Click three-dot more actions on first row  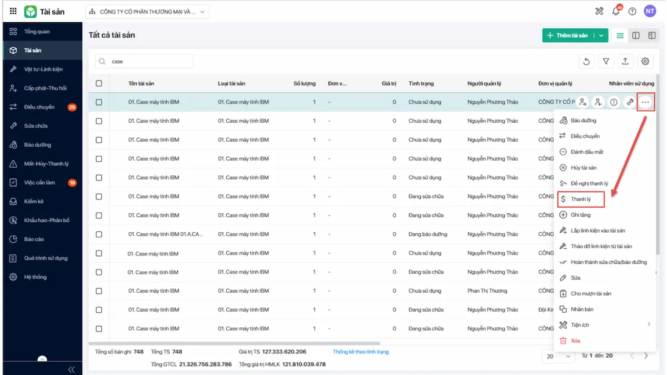coord(645,102)
